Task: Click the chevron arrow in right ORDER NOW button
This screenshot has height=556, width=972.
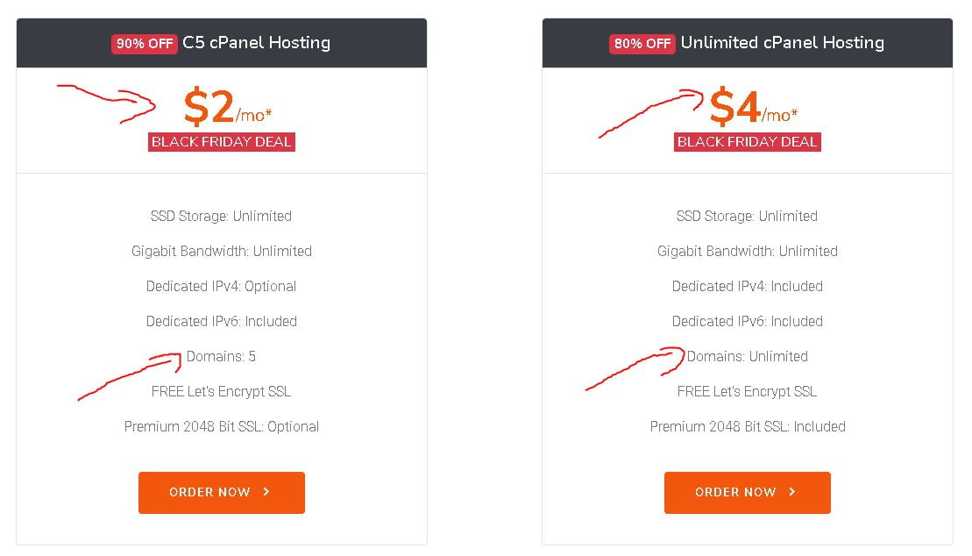Action: (x=791, y=491)
